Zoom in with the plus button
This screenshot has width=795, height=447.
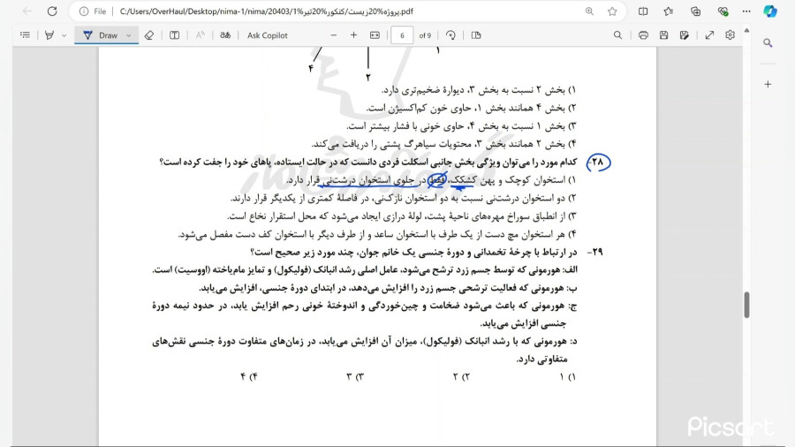(353, 35)
